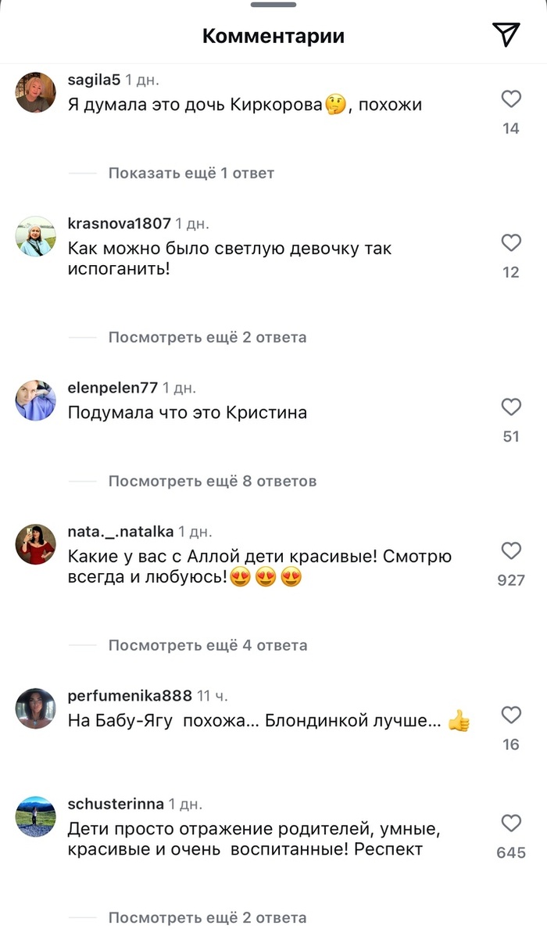Open the elenpelen77 username link
This screenshot has height=936, width=547.
click(113, 387)
